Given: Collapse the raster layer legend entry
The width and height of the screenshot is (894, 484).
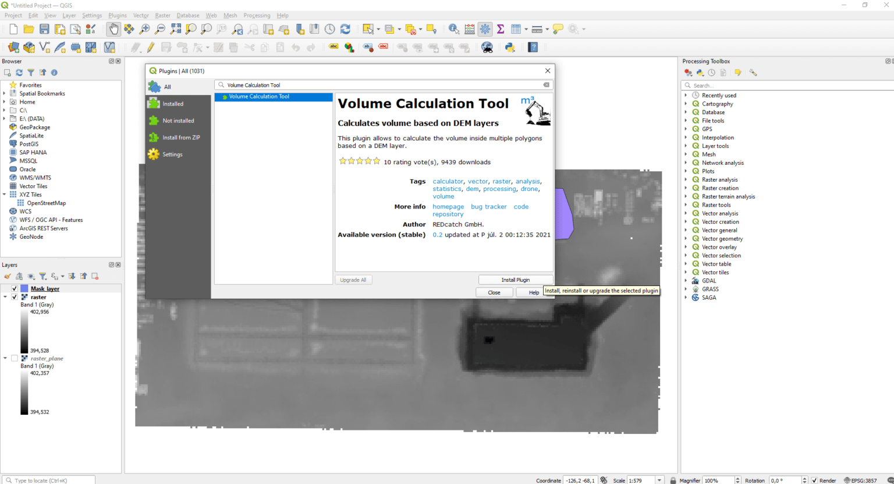Looking at the screenshot, I should click(x=5, y=297).
